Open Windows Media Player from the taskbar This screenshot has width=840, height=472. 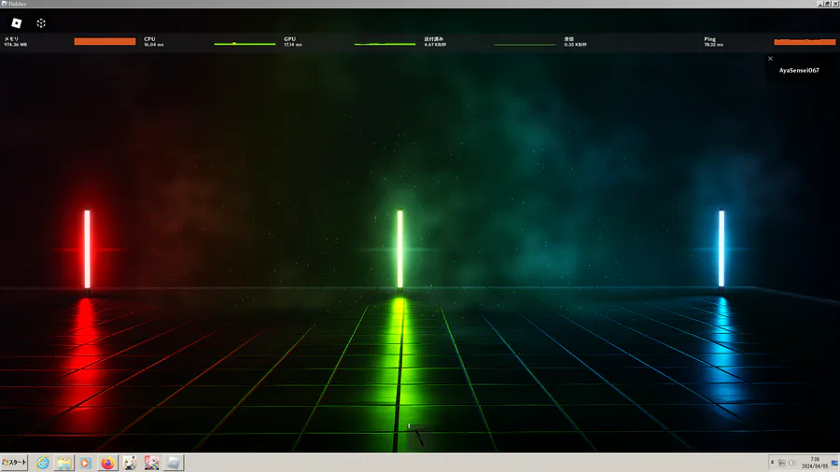[86, 463]
